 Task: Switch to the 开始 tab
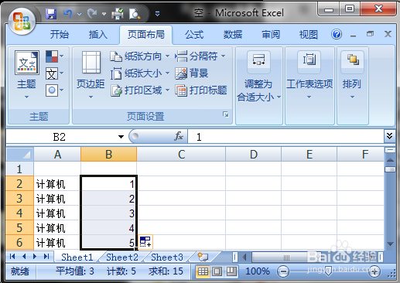(60, 34)
